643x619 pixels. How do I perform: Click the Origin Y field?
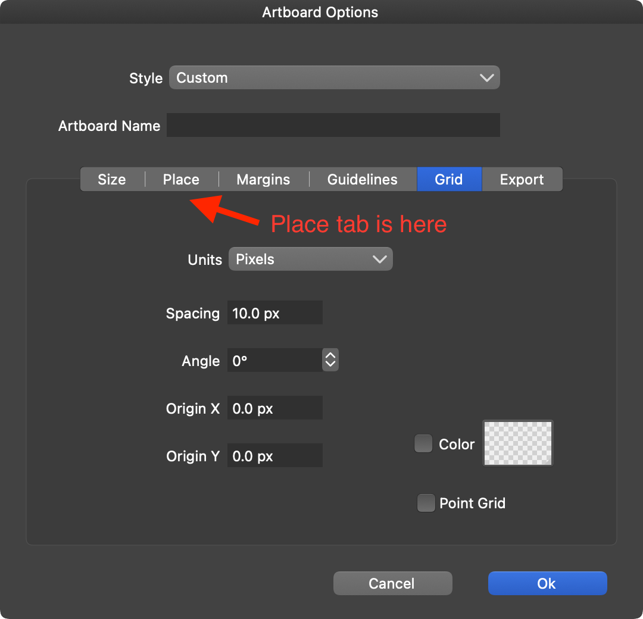[274, 456]
